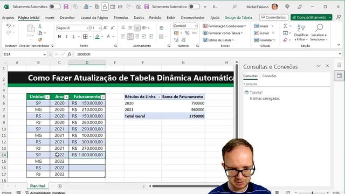Toggle italic formatting (I)
Image resolution: width=345 pixels, height=194 pixels.
point(66,37)
